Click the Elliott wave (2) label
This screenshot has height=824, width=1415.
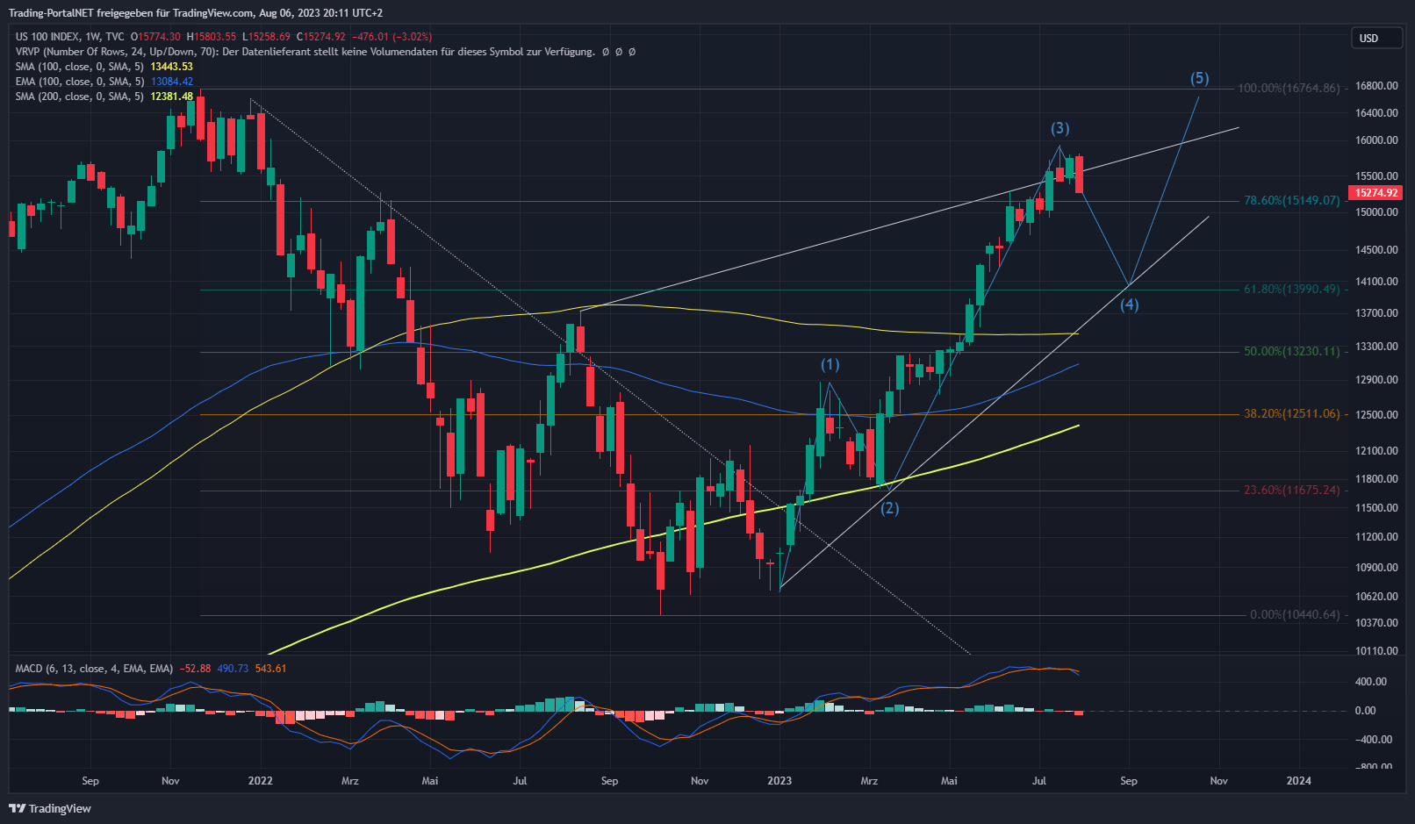click(889, 508)
